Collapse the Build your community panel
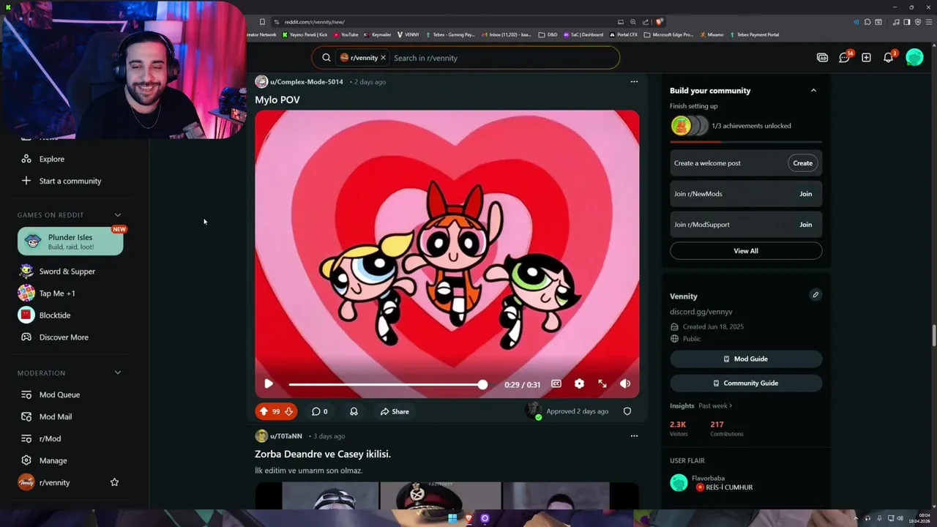Screen dimensions: 937x527 813,90
